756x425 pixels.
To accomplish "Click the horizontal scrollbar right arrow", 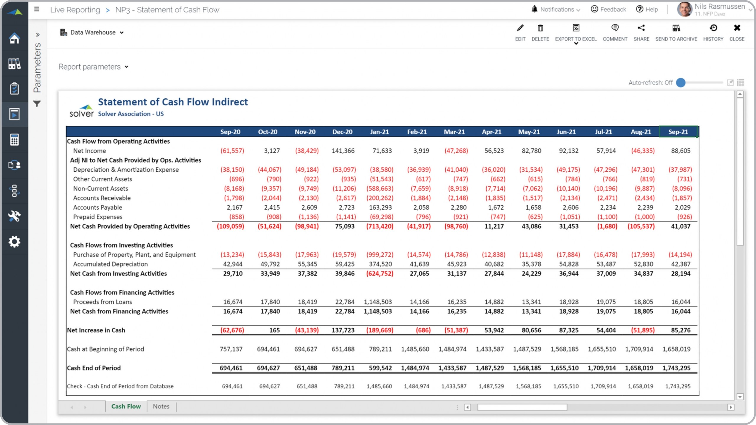I will click(731, 407).
